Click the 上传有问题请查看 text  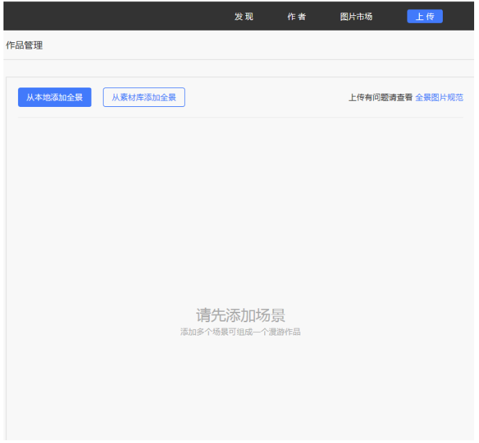coord(381,97)
